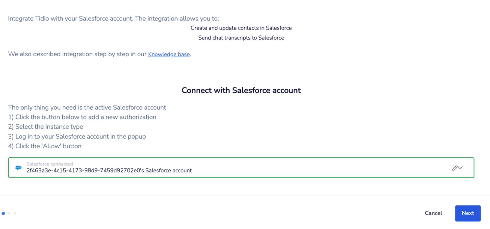
Task: Click the 'Salesforce connected' field label
Action: (x=50, y=164)
